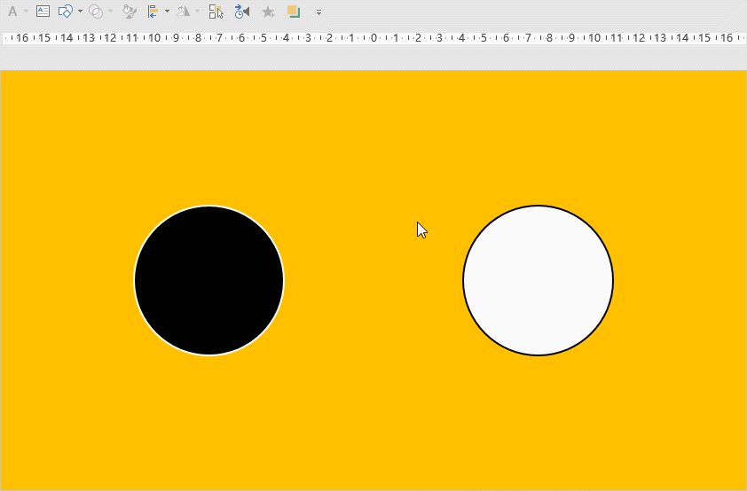Expand the Align objects dropdown arrow

167,12
